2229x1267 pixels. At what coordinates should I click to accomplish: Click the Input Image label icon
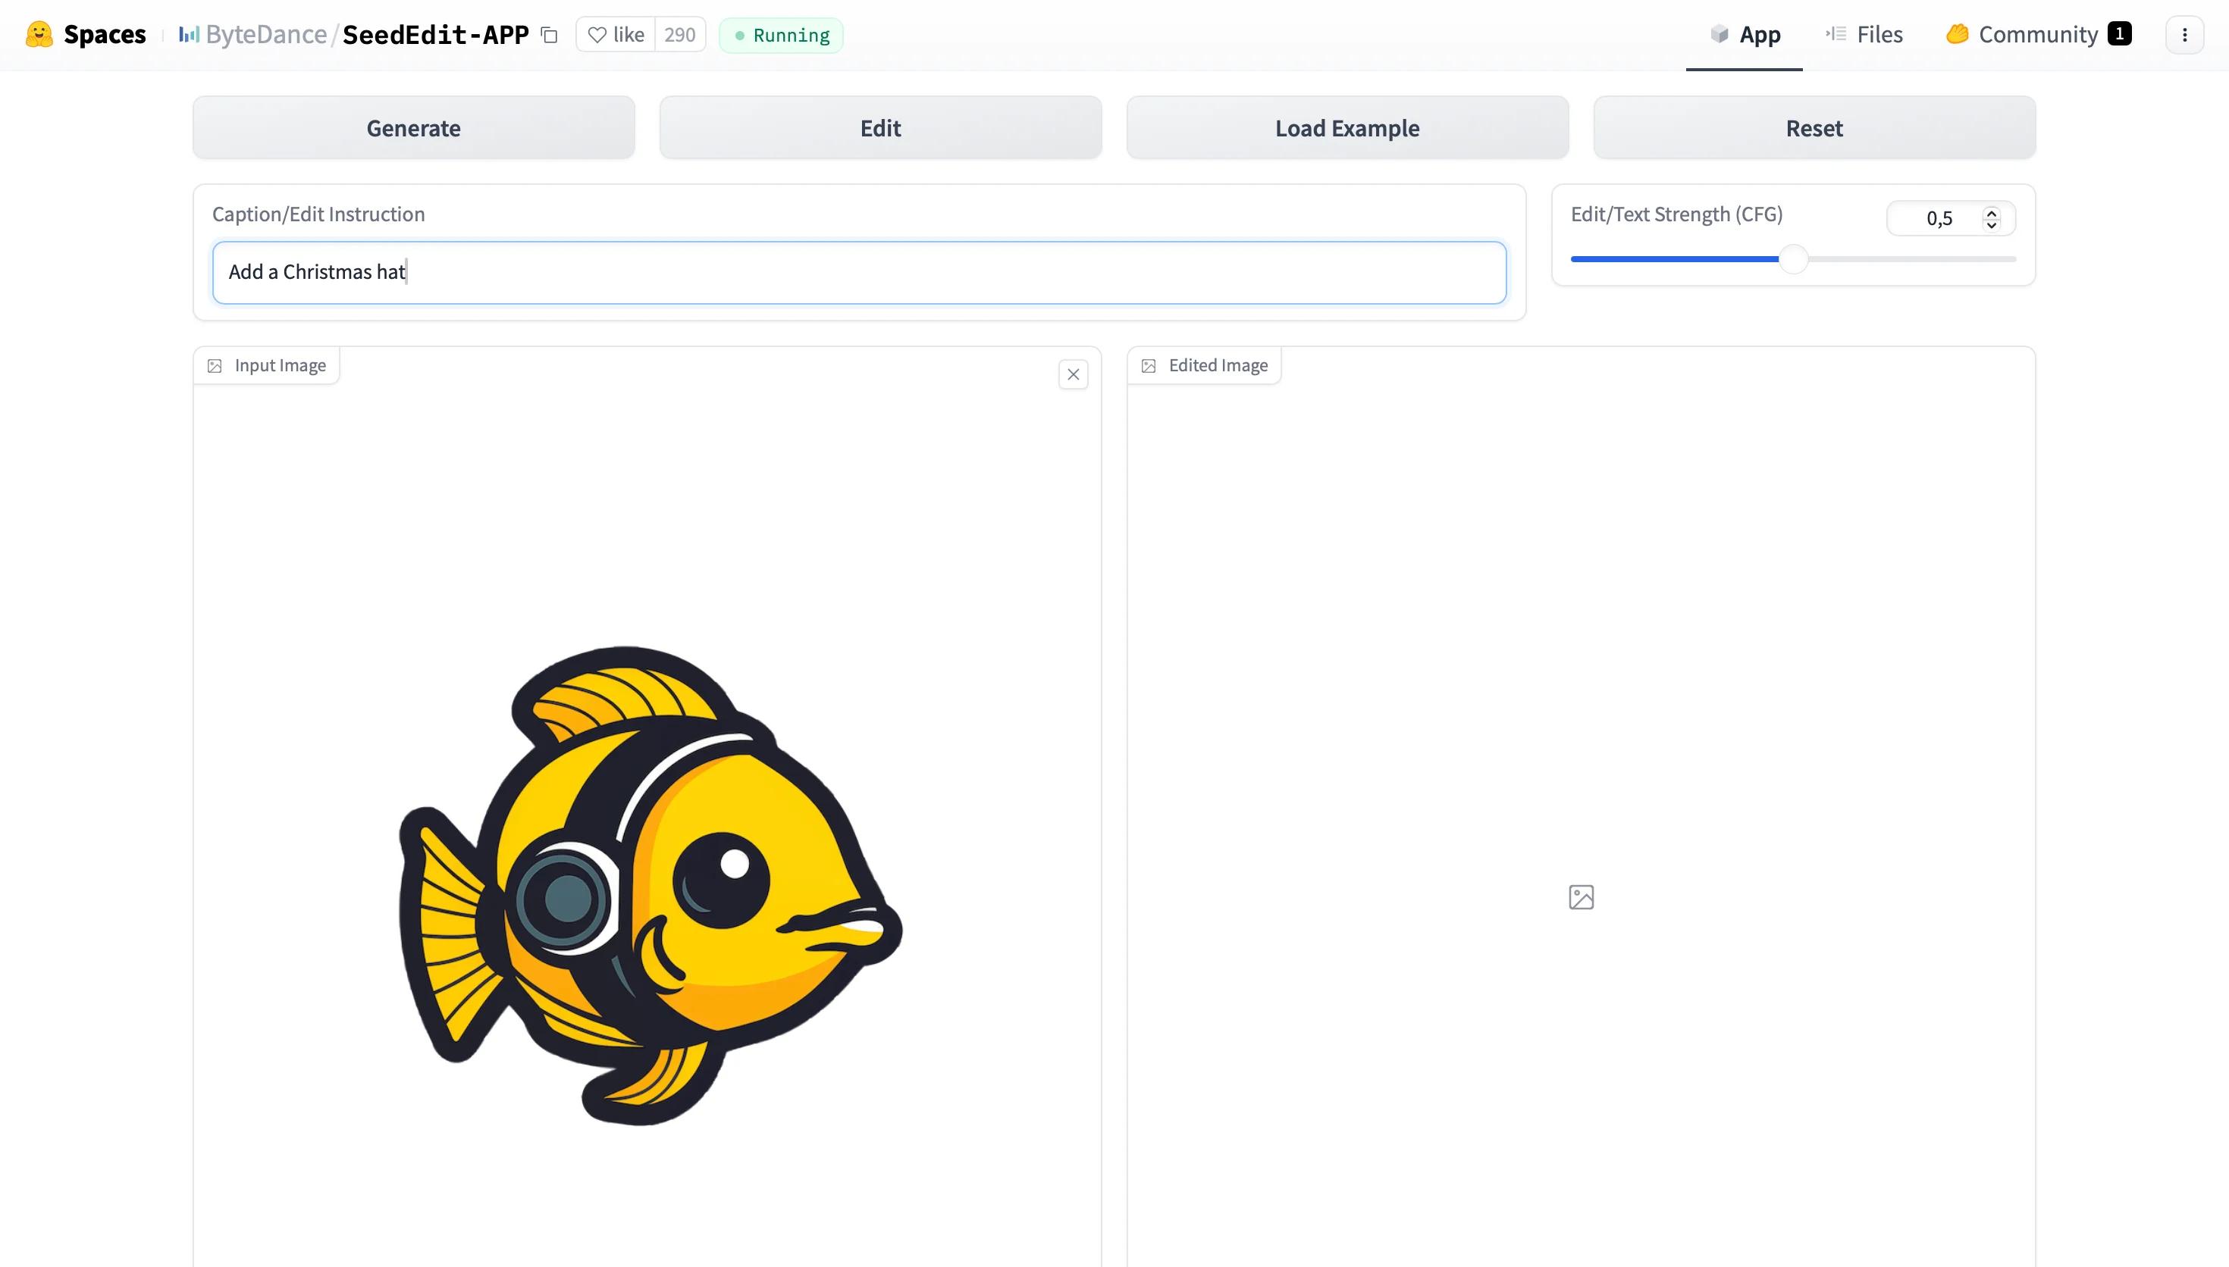click(x=215, y=366)
